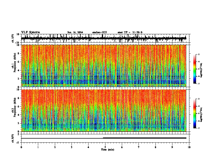
Task: Click the step change in ch.3 trace
Action: tap(103, 138)
